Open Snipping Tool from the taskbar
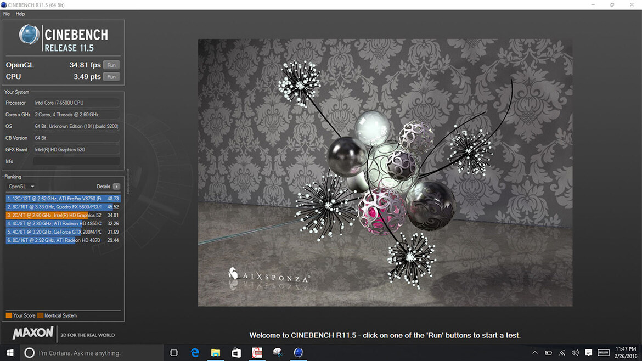Viewport: 642px width, 361px height. tap(278, 352)
